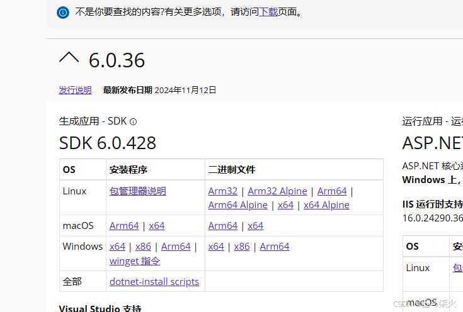Download Linux Arm32 binary
This screenshot has width=463, height=312.
pyautogui.click(x=222, y=191)
